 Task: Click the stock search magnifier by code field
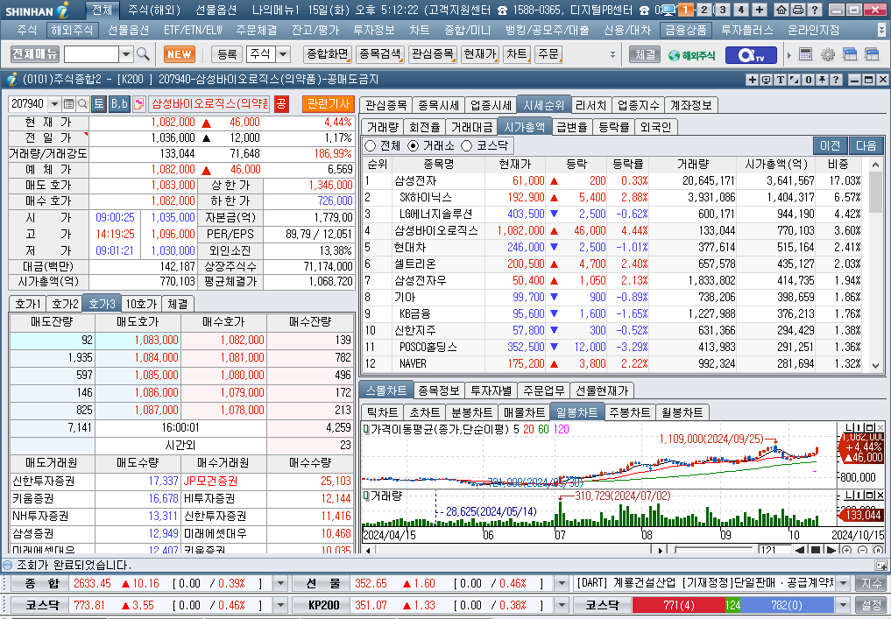pos(82,104)
